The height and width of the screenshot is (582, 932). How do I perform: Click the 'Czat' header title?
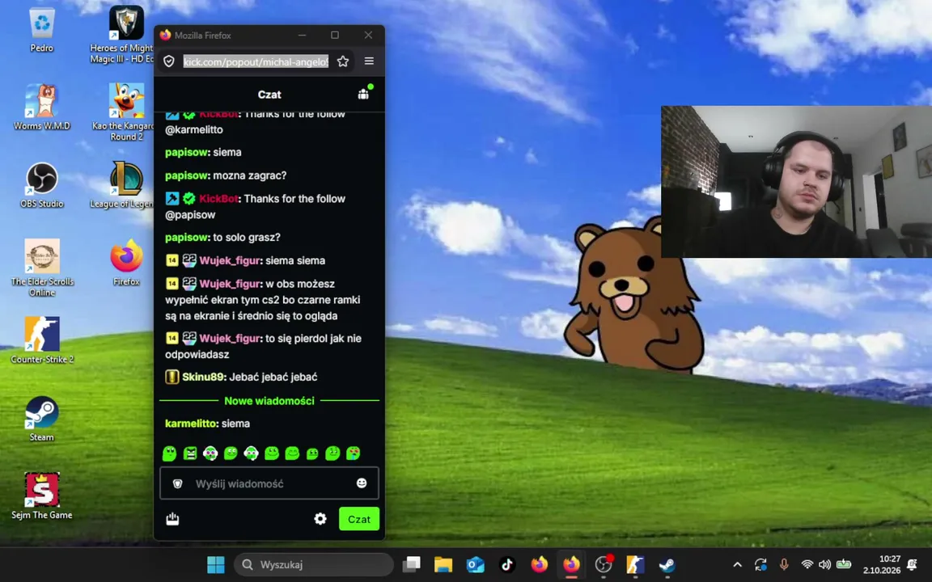pyautogui.click(x=269, y=95)
